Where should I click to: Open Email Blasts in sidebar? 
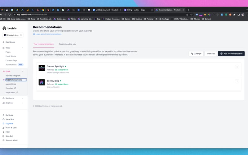tap(11, 56)
